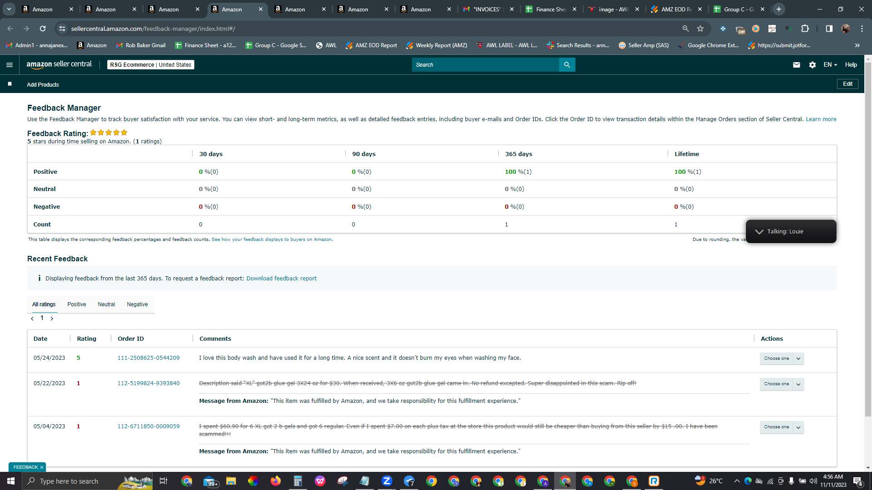The width and height of the screenshot is (872, 490).
Task: Switch to the Neutral feedback tab
Action: pyautogui.click(x=106, y=304)
